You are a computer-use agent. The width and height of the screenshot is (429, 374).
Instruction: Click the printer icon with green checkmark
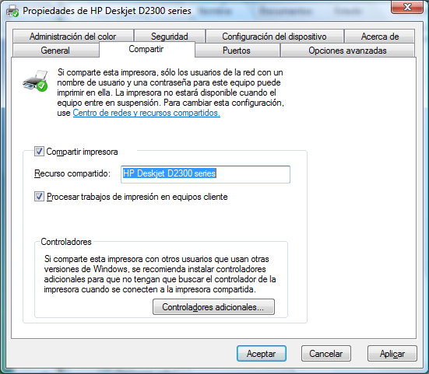[35, 81]
